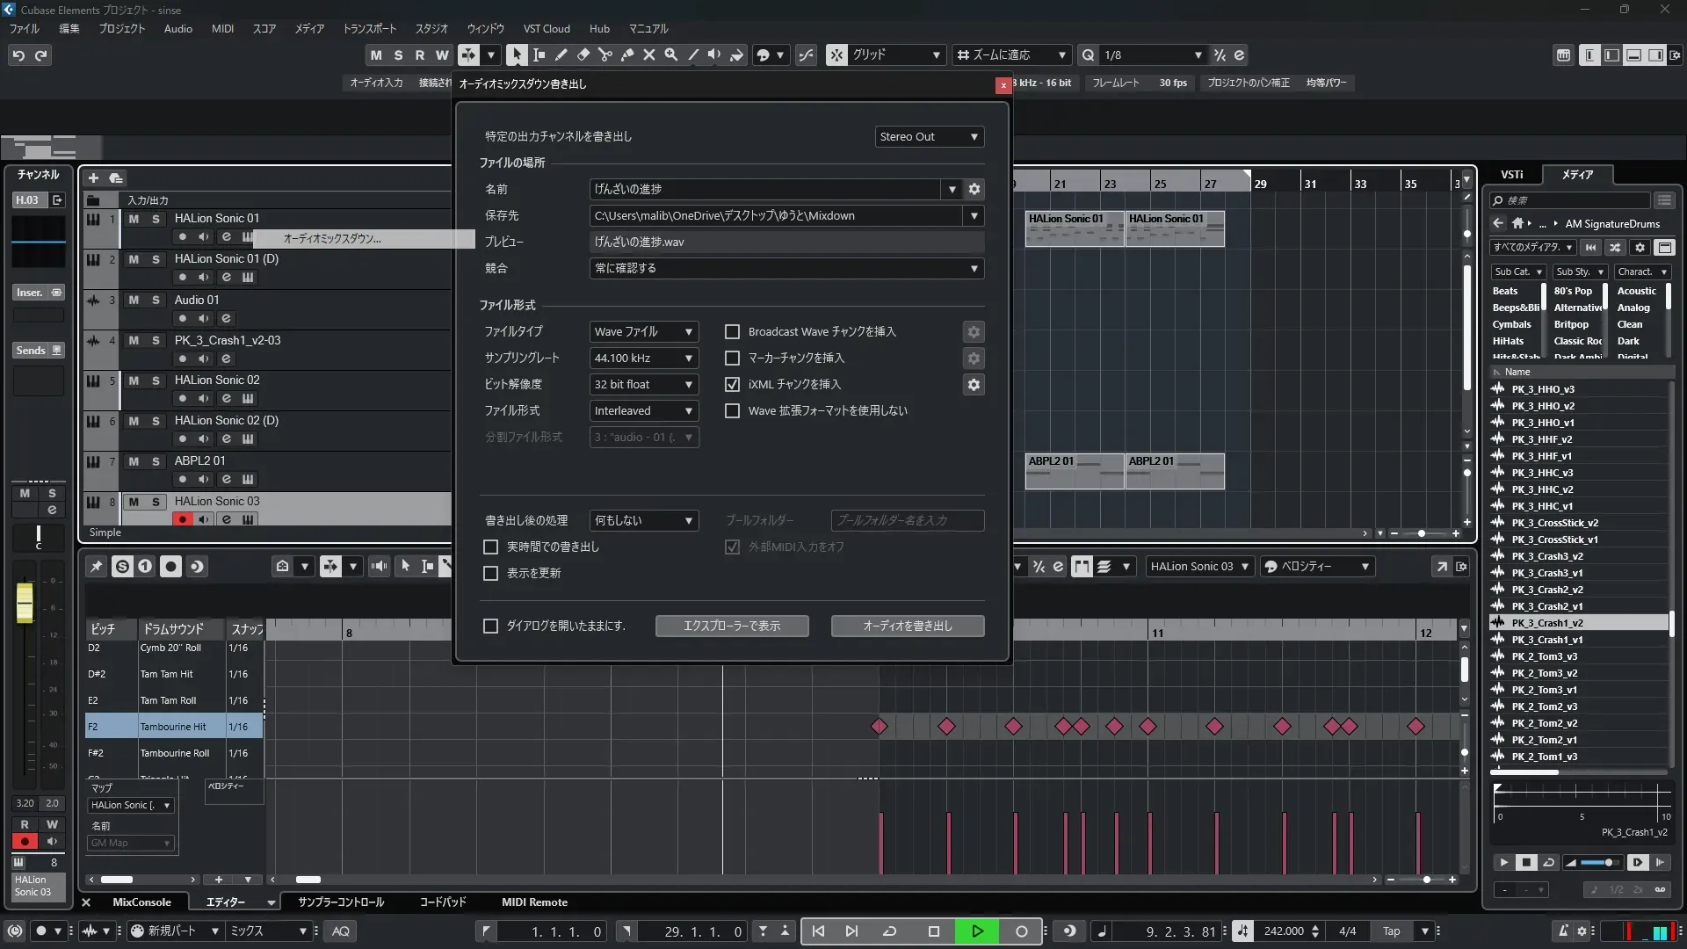Select the Scissors split tool
The width and height of the screenshot is (1687, 949).
point(605,54)
